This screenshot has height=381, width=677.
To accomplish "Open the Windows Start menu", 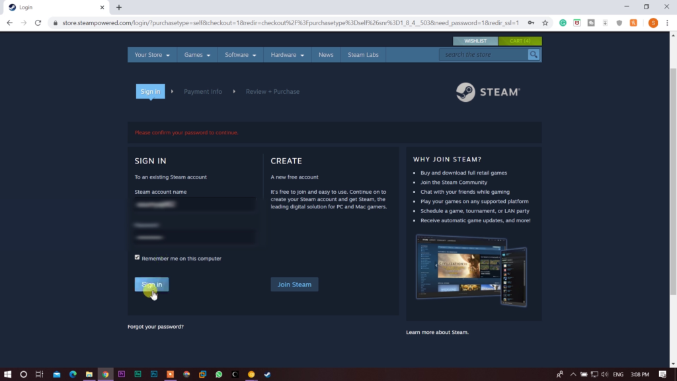I will pyautogui.click(x=7, y=374).
